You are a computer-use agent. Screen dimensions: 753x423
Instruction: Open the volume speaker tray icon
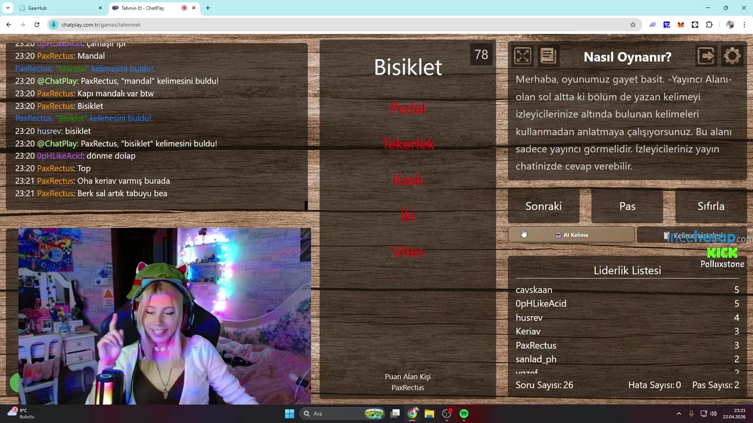(714, 414)
